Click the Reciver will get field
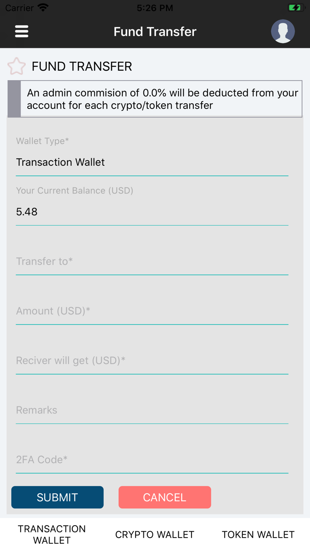Viewport: 310px width, 551px height. [x=152, y=360]
